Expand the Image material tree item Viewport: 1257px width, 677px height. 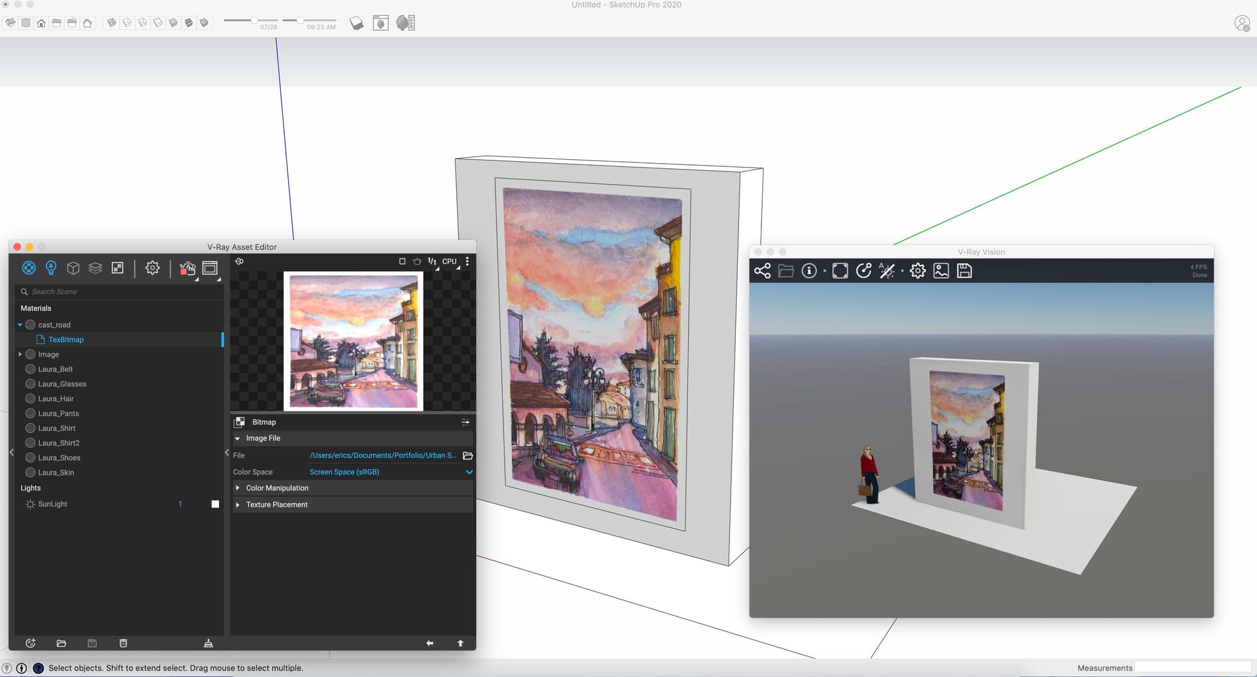pos(20,354)
